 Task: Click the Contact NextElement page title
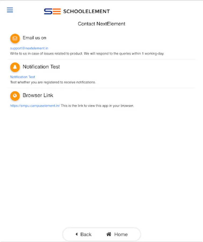102,24
